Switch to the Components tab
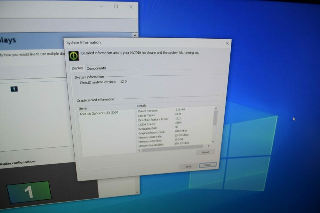Image resolution: width=320 pixels, height=213 pixels. pyautogui.click(x=96, y=68)
